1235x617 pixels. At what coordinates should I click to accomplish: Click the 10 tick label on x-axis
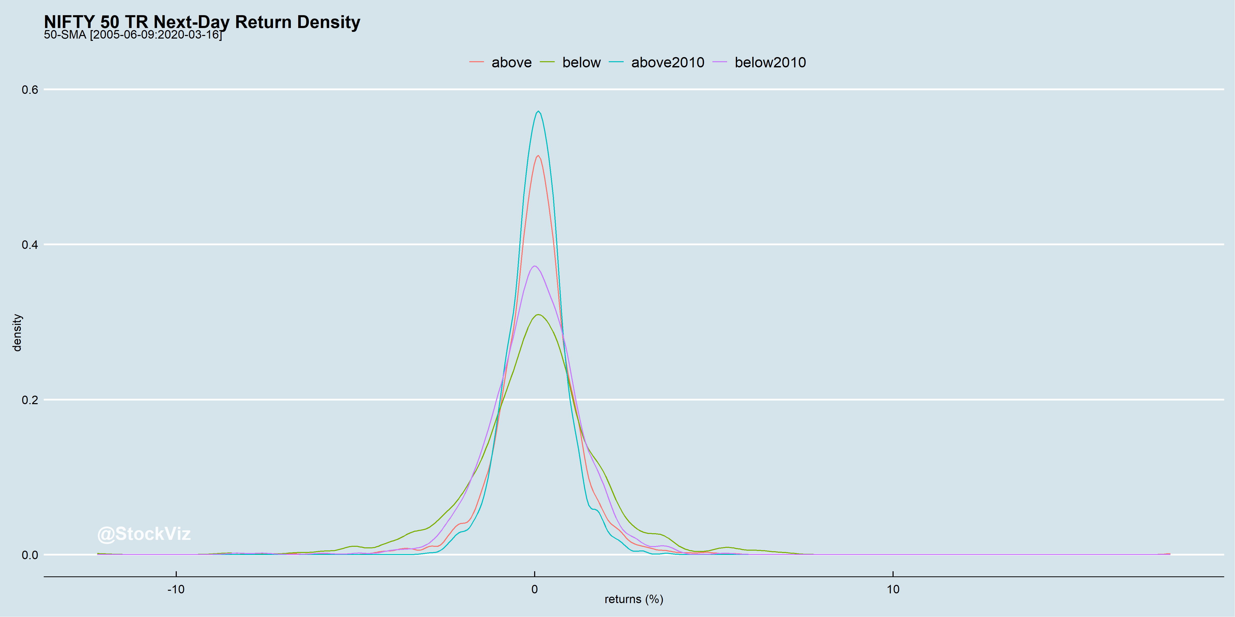pyautogui.click(x=893, y=590)
